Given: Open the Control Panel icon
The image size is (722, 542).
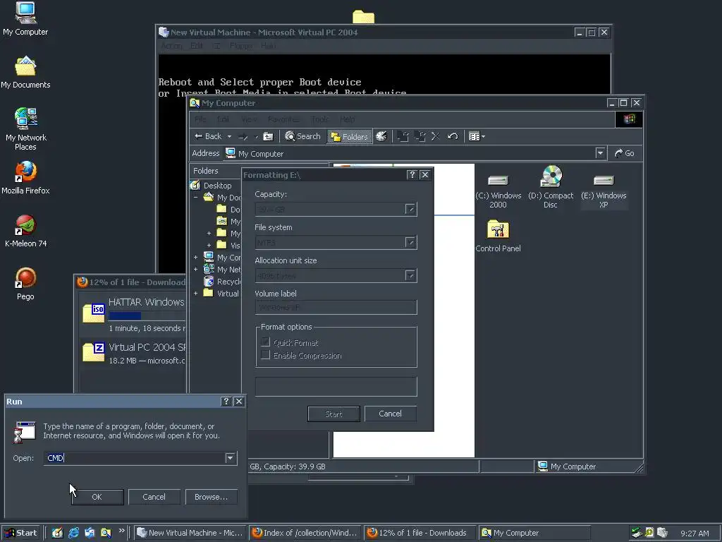Looking at the screenshot, I should [x=498, y=236].
